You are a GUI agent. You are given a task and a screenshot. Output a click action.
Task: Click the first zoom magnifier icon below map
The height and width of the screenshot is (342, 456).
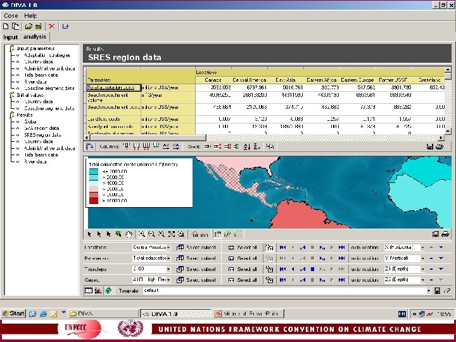pyautogui.click(x=142, y=234)
